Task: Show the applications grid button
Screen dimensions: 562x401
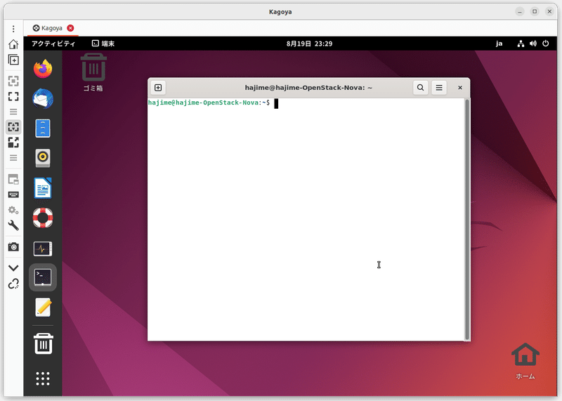Action: tap(43, 379)
